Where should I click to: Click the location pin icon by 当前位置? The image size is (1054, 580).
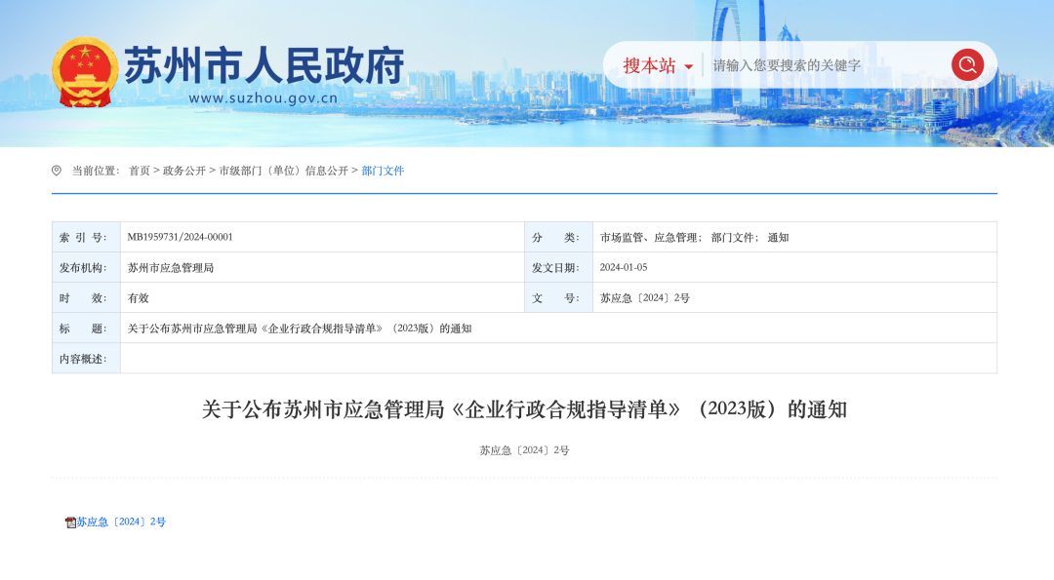point(57,171)
